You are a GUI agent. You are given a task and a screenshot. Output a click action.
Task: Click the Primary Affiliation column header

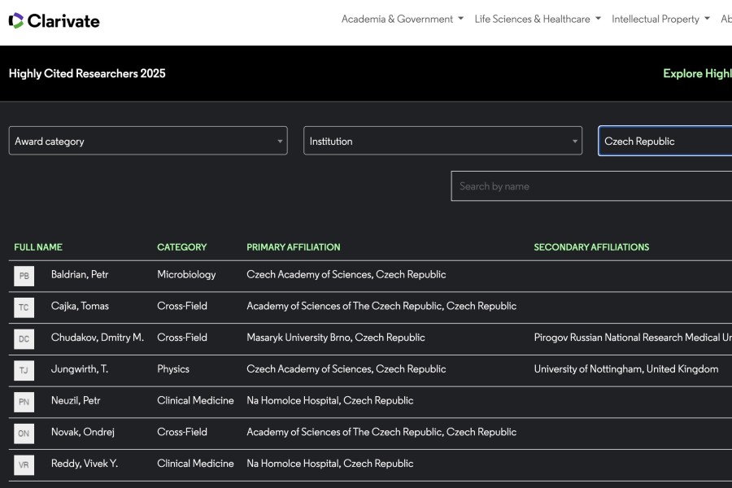click(x=294, y=247)
